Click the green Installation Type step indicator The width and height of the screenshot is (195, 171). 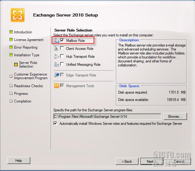pos(11,55)
